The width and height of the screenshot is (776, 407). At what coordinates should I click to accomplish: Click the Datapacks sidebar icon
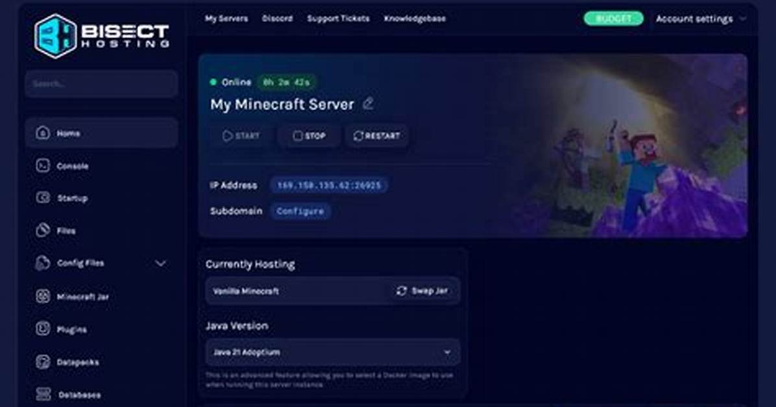[43, 362]
